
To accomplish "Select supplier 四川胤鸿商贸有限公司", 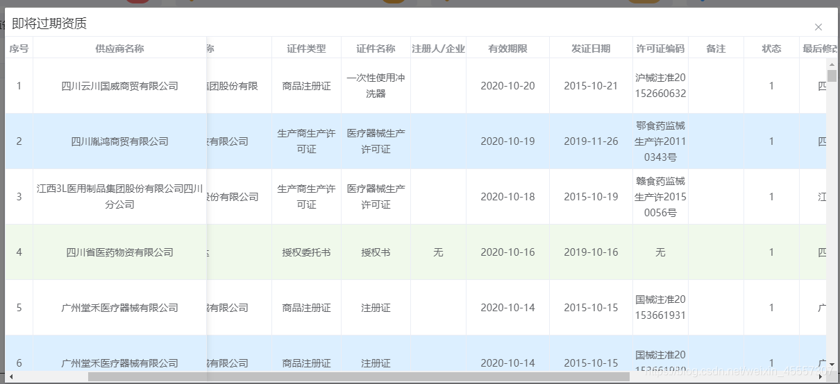I will [119, 141].
